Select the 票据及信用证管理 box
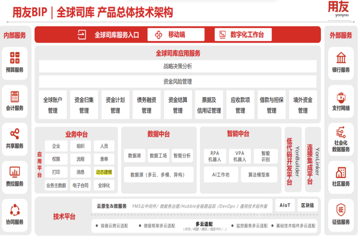Viewport: 360px width, 242px height. 209,105
